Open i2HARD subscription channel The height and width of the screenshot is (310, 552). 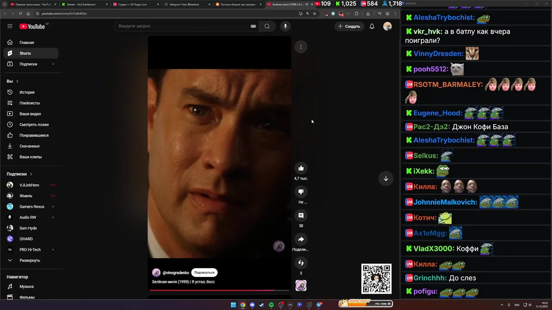(x=31, y=239)
